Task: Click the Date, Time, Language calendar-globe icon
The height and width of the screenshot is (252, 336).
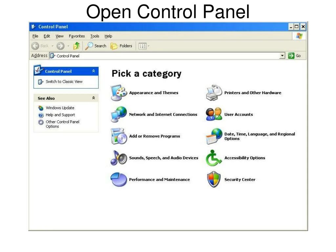Action: tap(214, 136)
